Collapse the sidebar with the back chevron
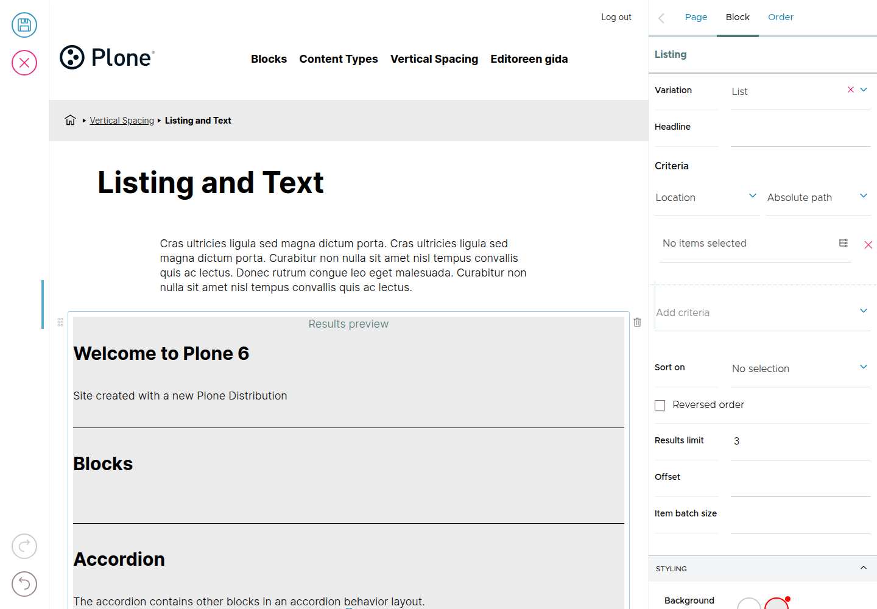 661,18
